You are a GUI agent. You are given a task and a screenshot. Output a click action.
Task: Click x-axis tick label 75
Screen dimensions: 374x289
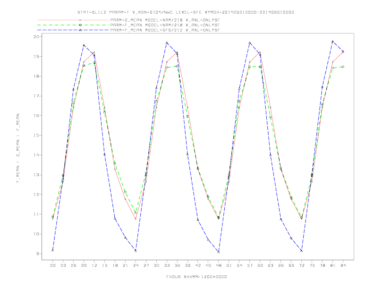pyautogui.click(x=312, y=265)
